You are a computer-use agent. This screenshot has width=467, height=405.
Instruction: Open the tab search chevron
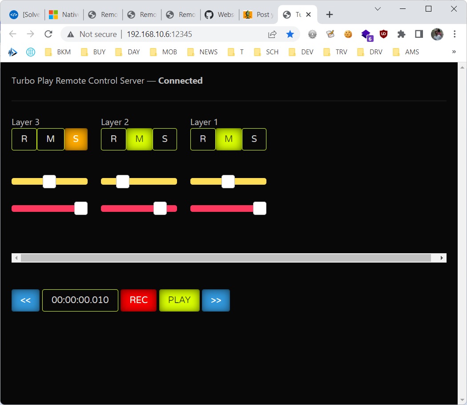pyautogui.click(x=378, y=9)
